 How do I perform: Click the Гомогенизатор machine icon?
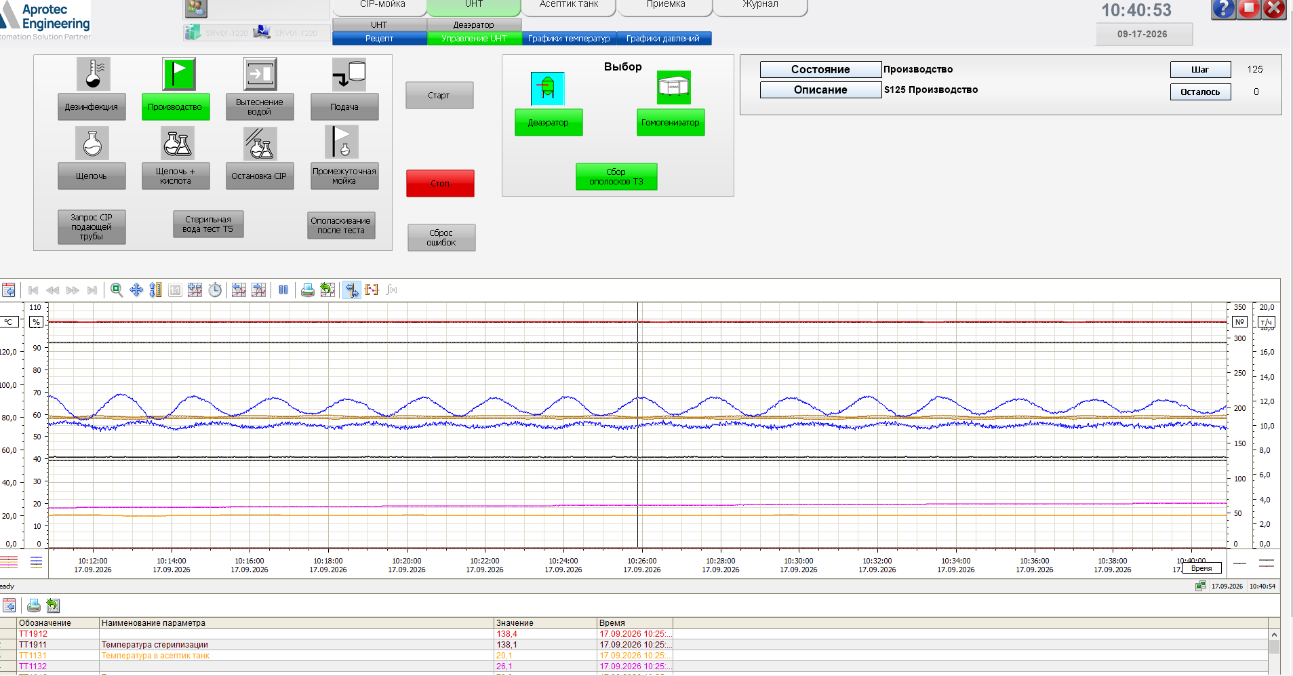tap(673, 87)
